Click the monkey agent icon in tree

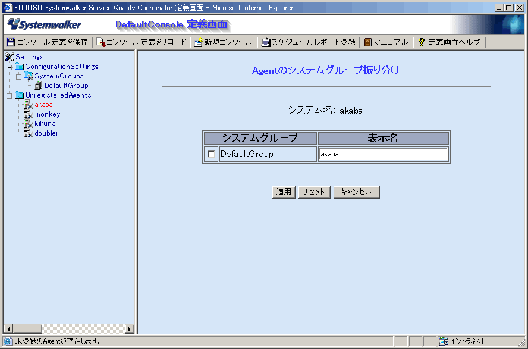tap(28, 114)
